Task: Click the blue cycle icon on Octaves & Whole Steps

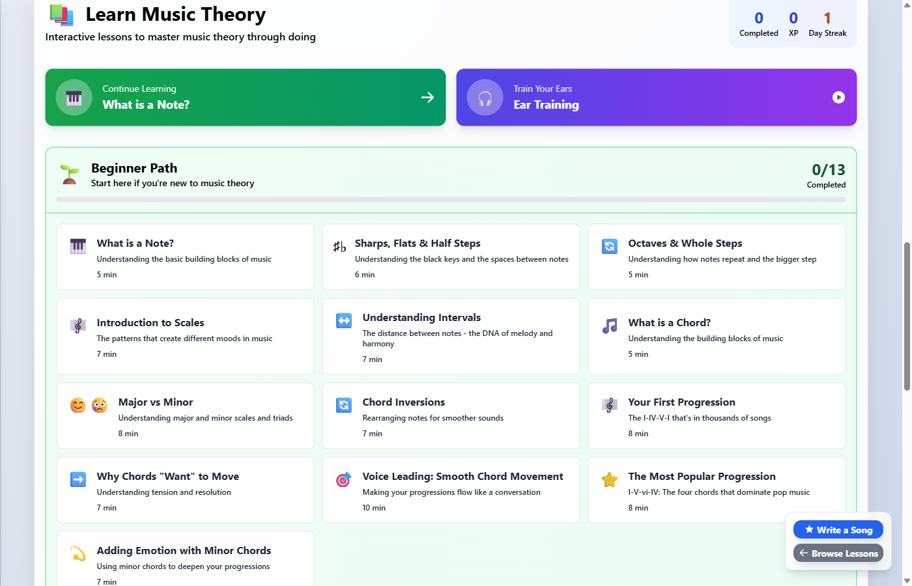Action: click(609, 246)
